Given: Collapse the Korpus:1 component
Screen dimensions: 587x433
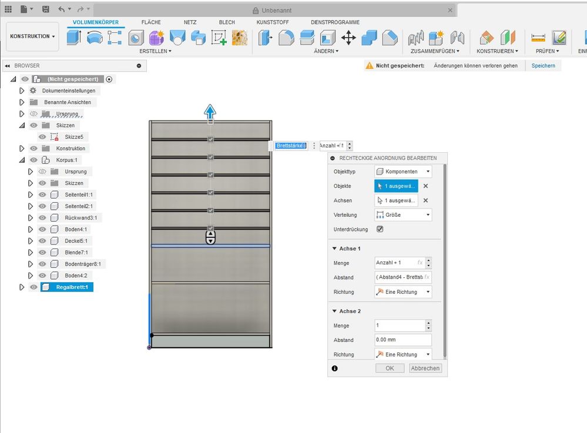Looking at the screenshot, I should [22, 160].
